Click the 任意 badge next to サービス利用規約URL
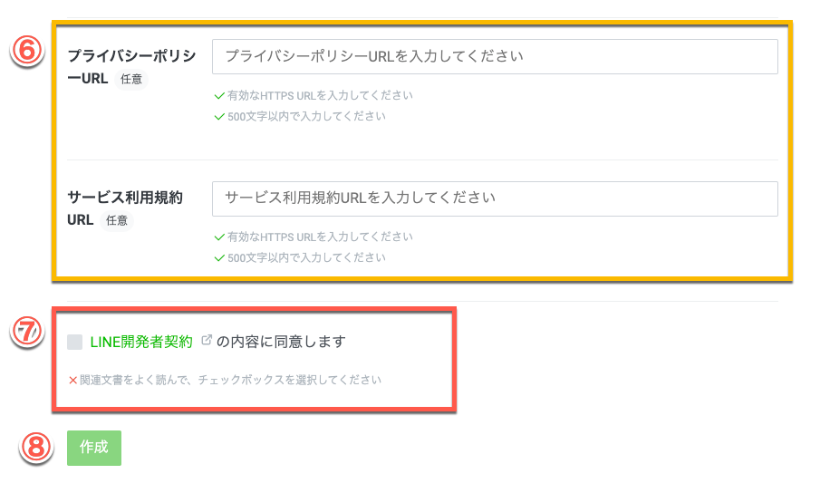This screenshot has width=820, height=493. pos(117,220)
